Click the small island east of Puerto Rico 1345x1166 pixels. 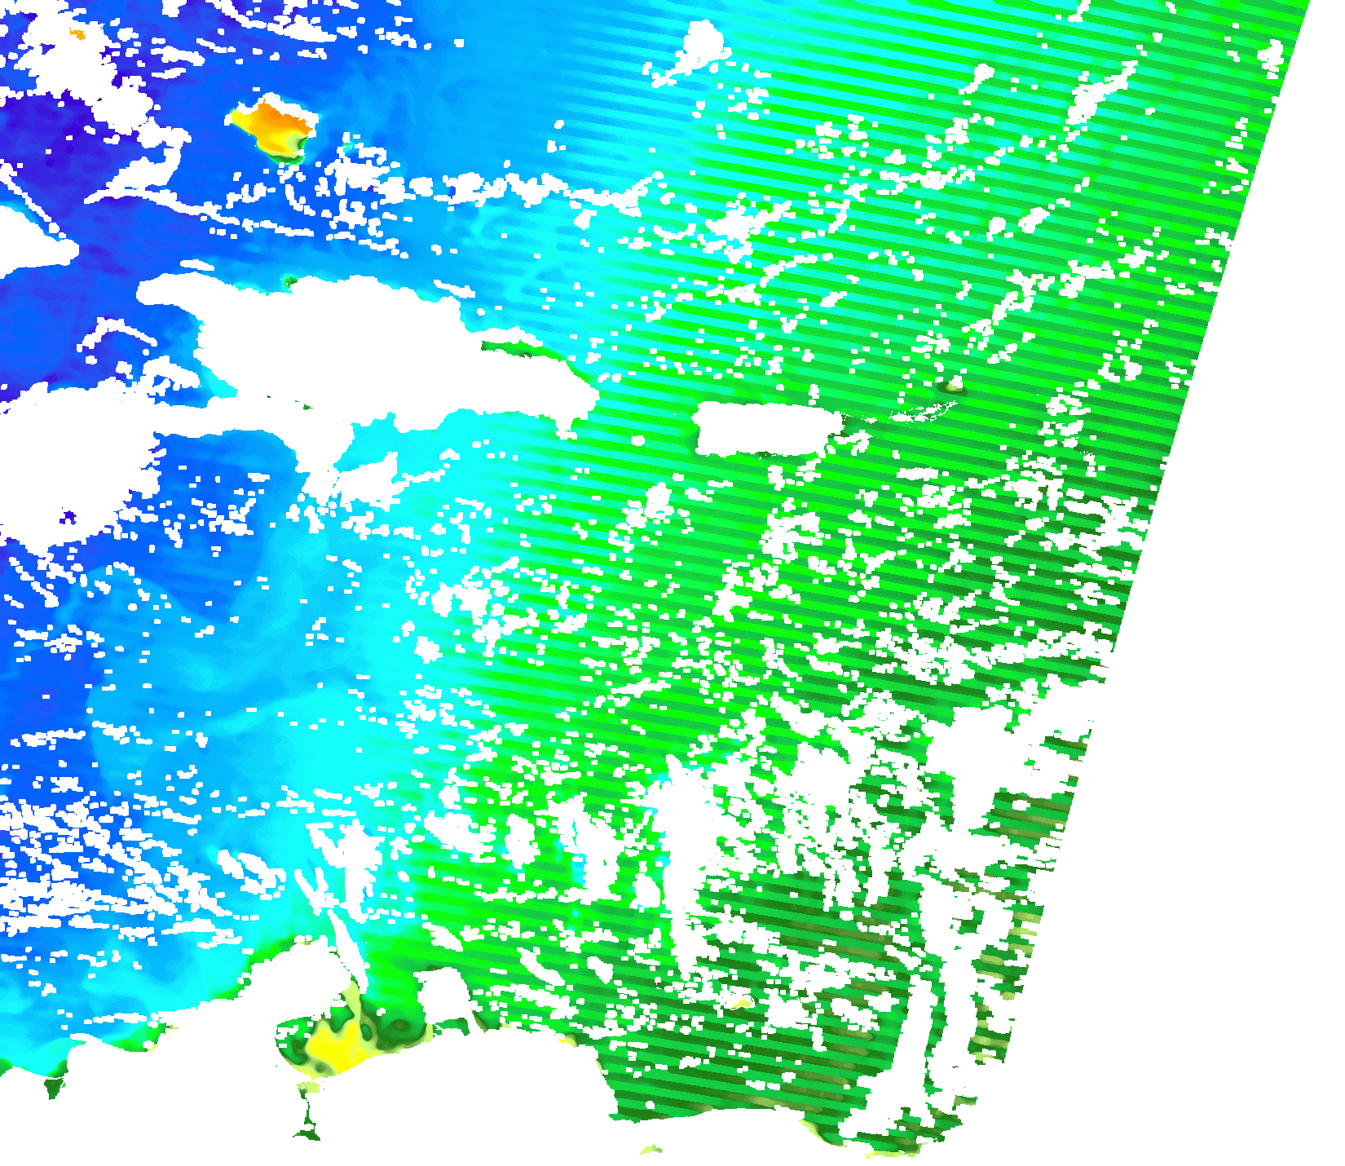tap(952, 385)
